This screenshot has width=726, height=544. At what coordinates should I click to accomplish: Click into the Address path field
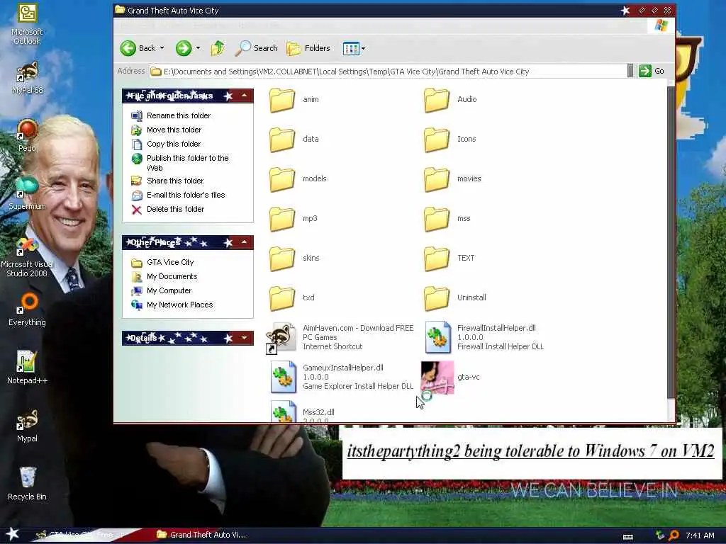click(388, 72)
